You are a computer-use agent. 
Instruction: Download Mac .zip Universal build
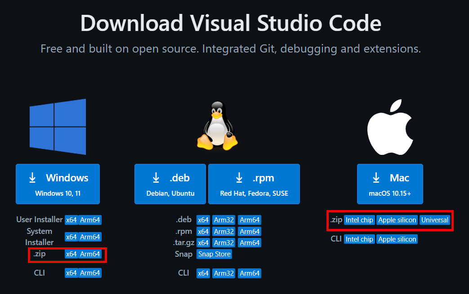pos(435,220)
